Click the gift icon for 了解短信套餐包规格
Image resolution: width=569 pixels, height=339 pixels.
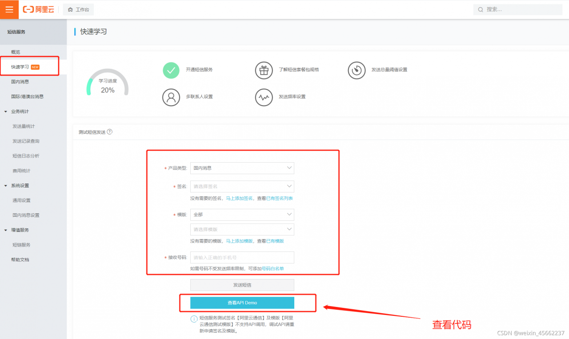(x=264, y=70)
